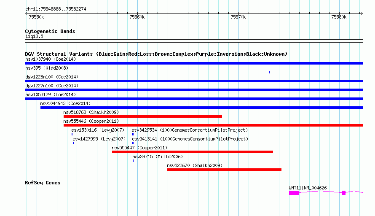The image size is (375, 216).
Task: Click the chr11:75548888..75582274 coordinate text
Action: pyautogui.click(x=56, y=9)
